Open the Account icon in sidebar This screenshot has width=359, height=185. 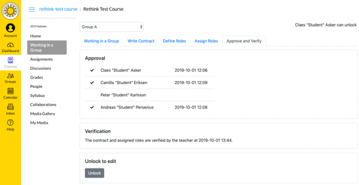click(x=10, y=28)
